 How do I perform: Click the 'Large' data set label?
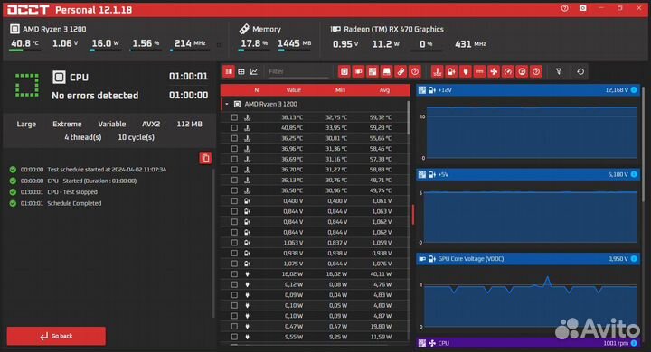tap(26, 124)
